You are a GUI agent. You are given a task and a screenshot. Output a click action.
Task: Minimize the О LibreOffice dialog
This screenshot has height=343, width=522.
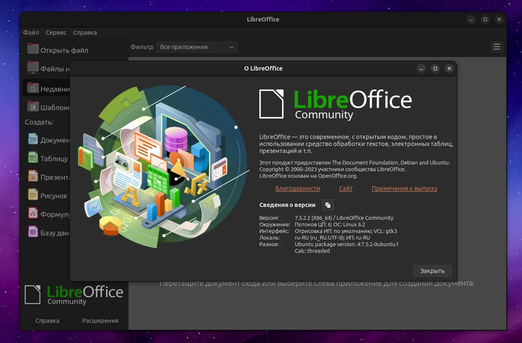(x=421, y=68)
